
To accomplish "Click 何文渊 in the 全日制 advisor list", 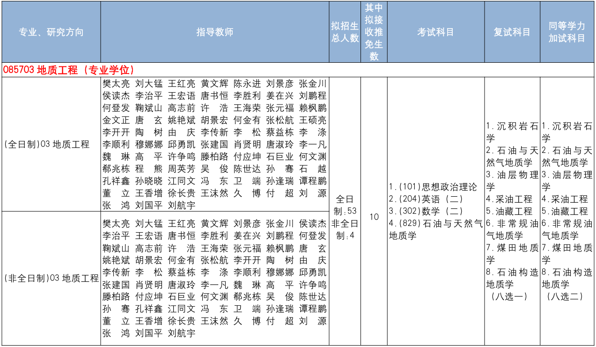I will click(x=313, y=157).
